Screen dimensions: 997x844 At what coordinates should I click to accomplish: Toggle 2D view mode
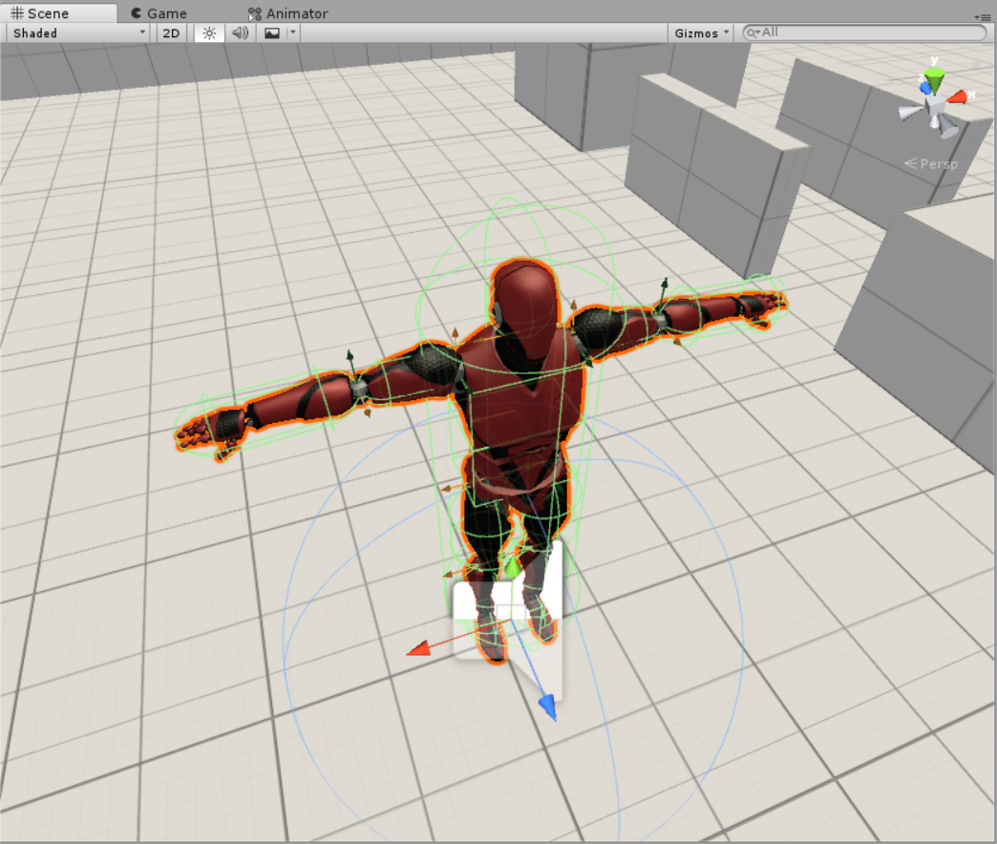tap(170, 32)
